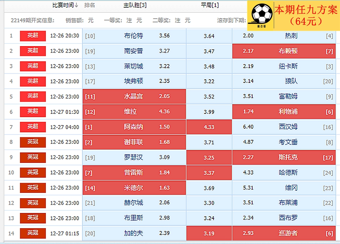Image resolution: width=340 pixels, height=244 pixels.
Task: Click the 平局[1] column header
Action: 210,5
